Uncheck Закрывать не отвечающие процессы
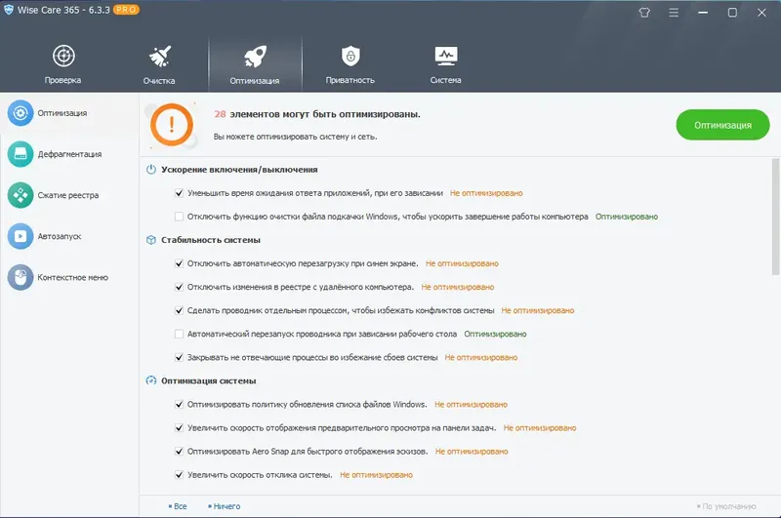Viewport: 781px width, 518px height. (179, 357)
